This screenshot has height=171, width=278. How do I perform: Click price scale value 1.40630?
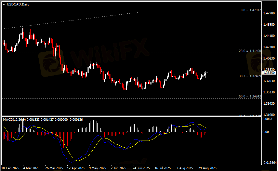coord(269,58)
